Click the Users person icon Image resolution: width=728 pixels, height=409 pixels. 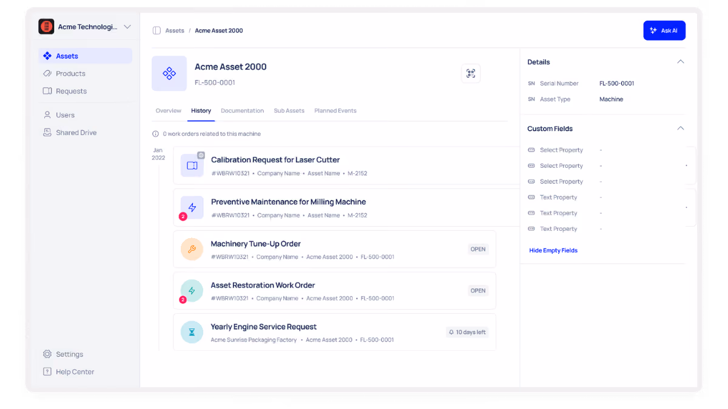(47, 115)
